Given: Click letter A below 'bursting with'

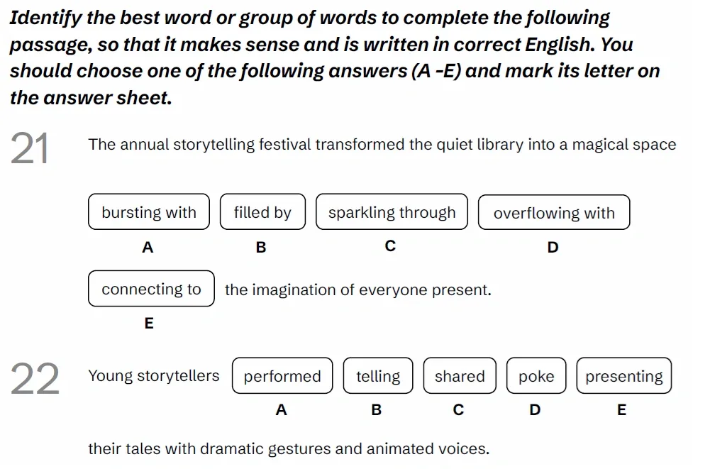Looking at the screenshot, I should (x=148, y=248).
